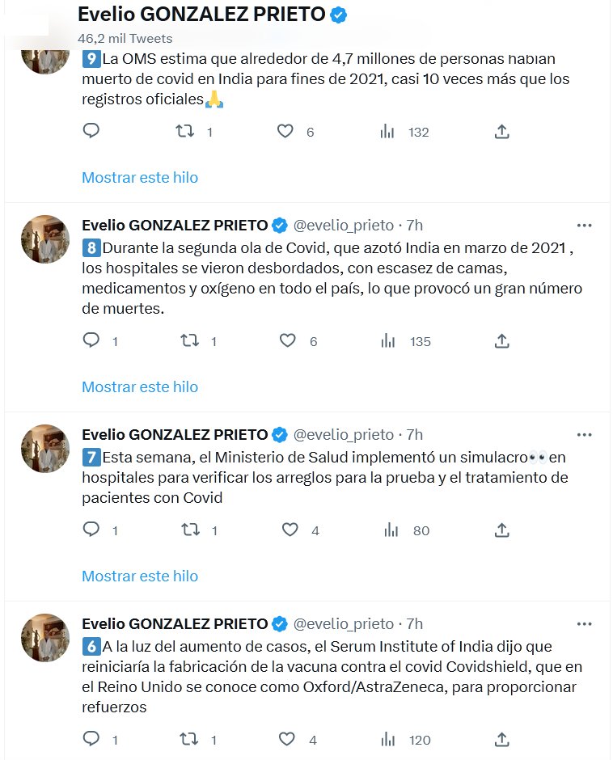This screenshot has height=760, width=613.
Task: Share tweet 6 about Serum Institute
Action: coord(501,739)
